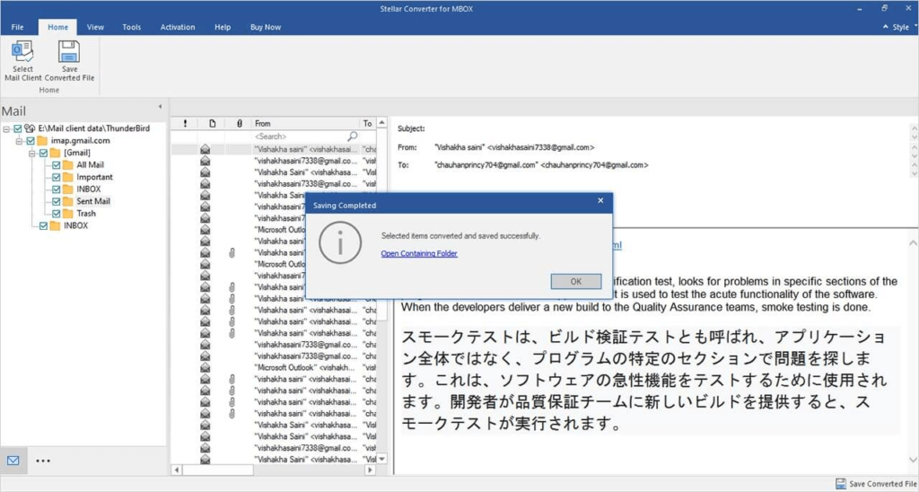Click the Open Containing Folder link
This screenshot has width=919, height=492.
pyautogui.click(x=418, y=253)
